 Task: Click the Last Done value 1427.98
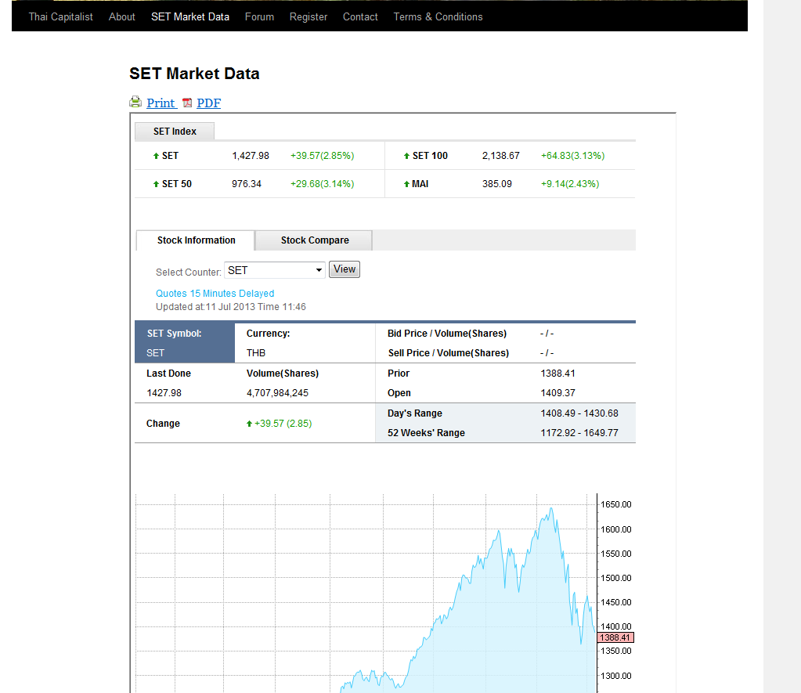coord(164,393)
